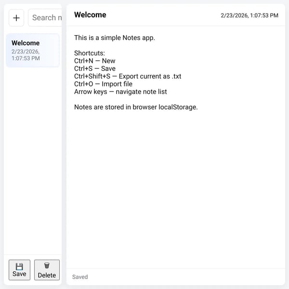The height and width of the screenshot is (289, 289).
Task: Click the 'Arrow keys — navigate note list' line
Action: pos(120,92)
